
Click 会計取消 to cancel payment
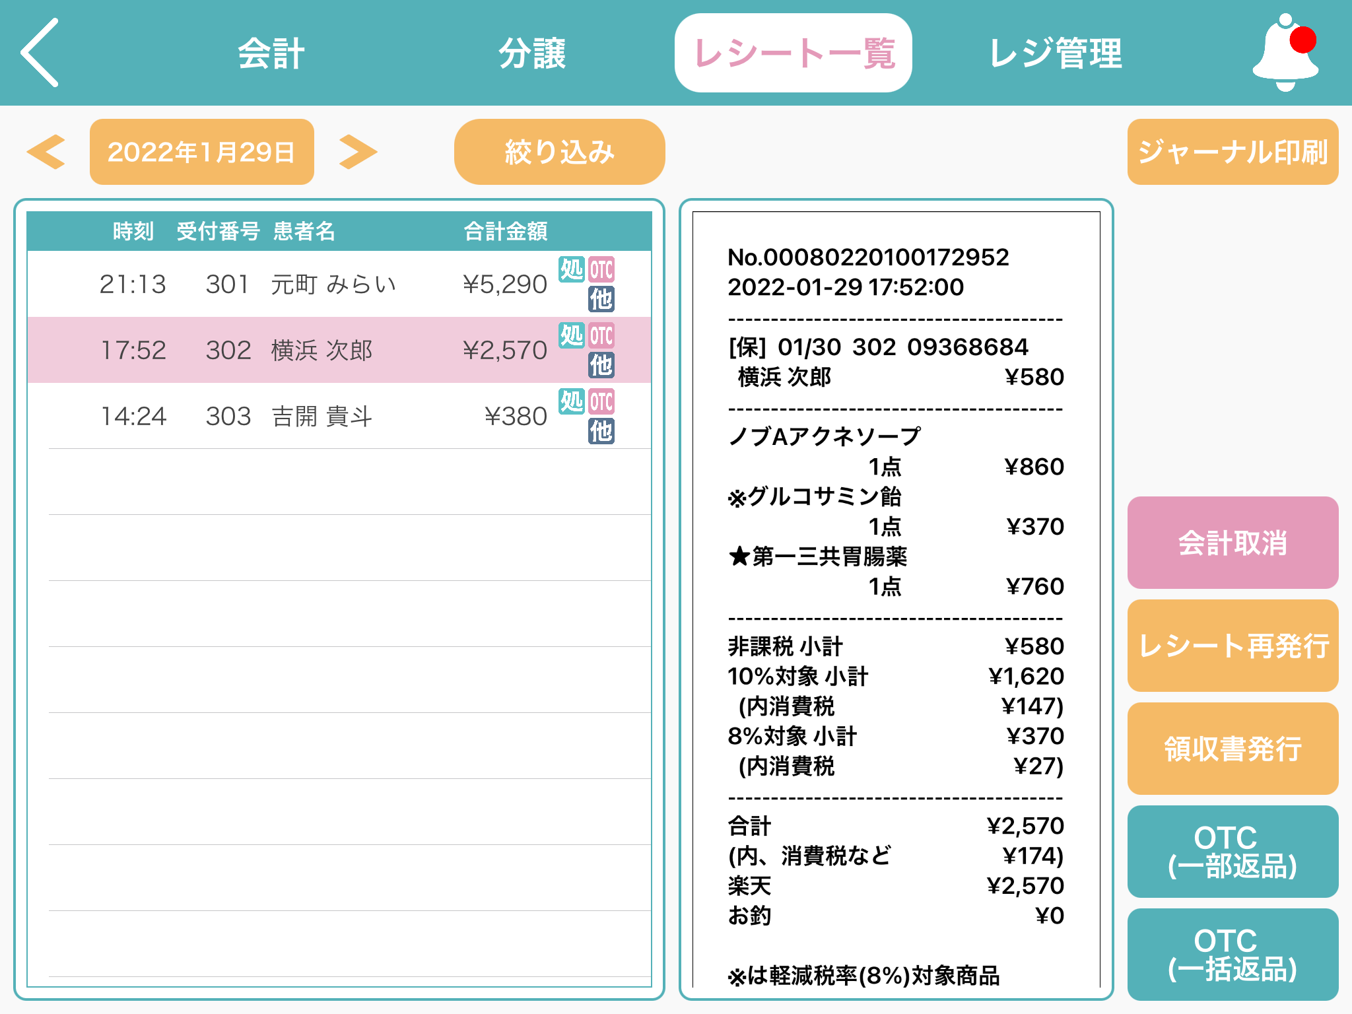[x=1233, y=543]
